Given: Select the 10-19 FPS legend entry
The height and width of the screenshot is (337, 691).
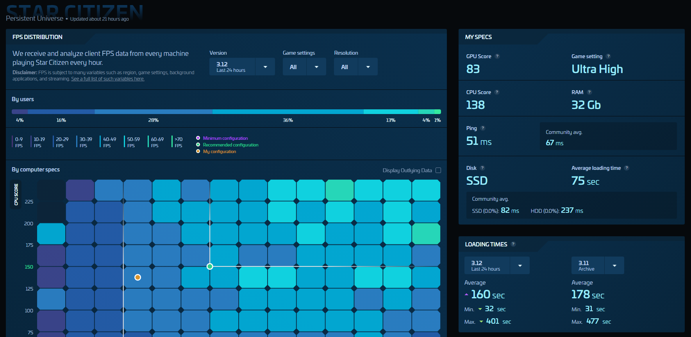Looking at the screenshot, I should [38, 142].
